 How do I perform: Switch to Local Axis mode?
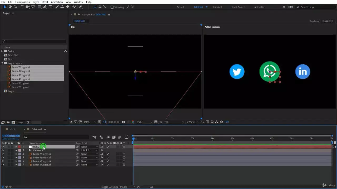point(95,7)
